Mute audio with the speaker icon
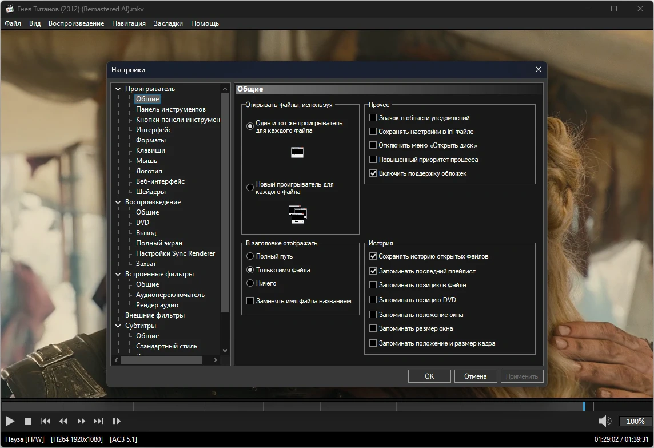This screenshot has height=448, width=654. [x=604, y=421]
